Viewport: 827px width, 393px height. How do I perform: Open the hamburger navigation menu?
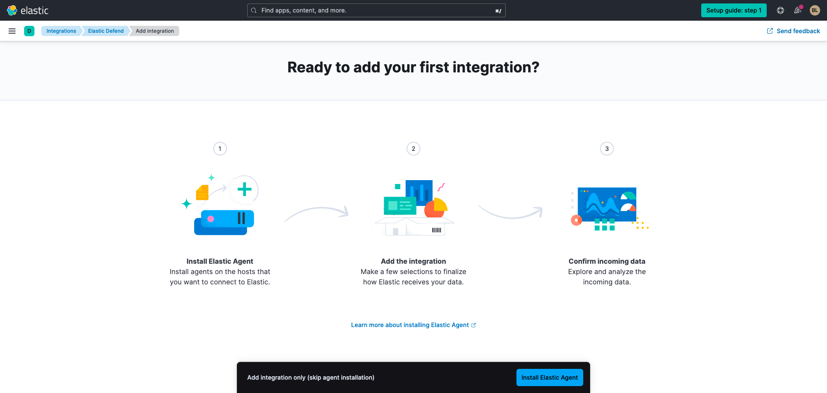(12, 31)
